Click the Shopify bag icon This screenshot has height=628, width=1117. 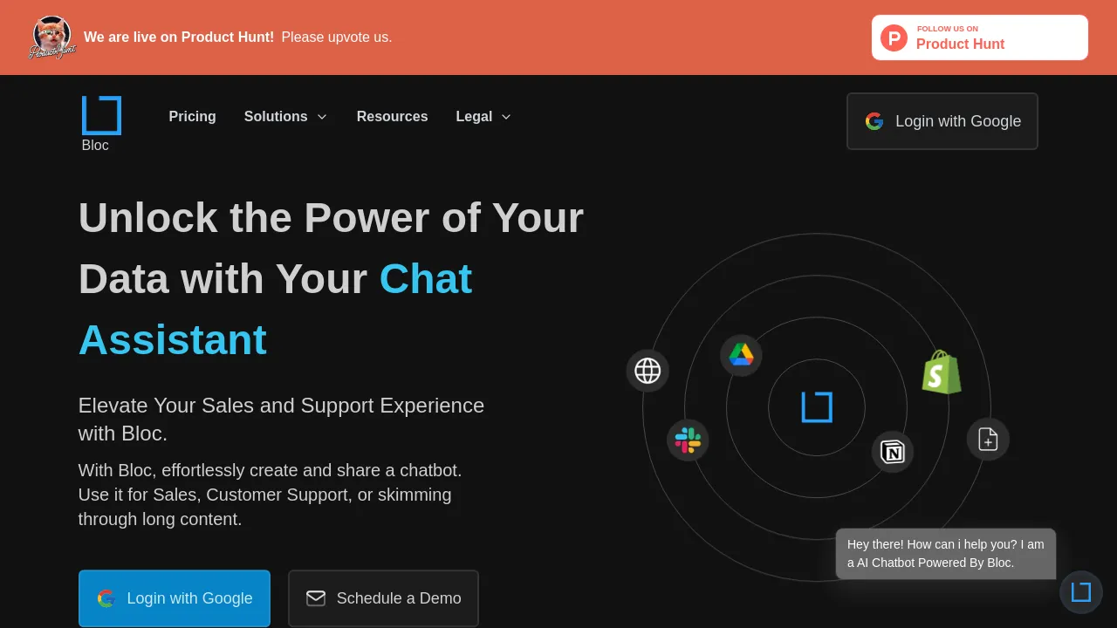[x=942, y=372]
